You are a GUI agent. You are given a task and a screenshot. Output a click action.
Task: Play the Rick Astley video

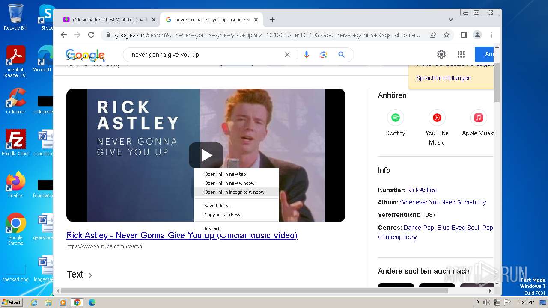click(206, 155)
